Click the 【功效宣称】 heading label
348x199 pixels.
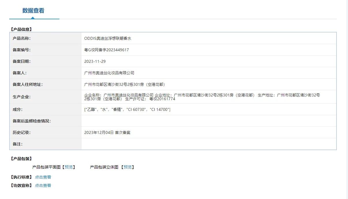(21, 185)
